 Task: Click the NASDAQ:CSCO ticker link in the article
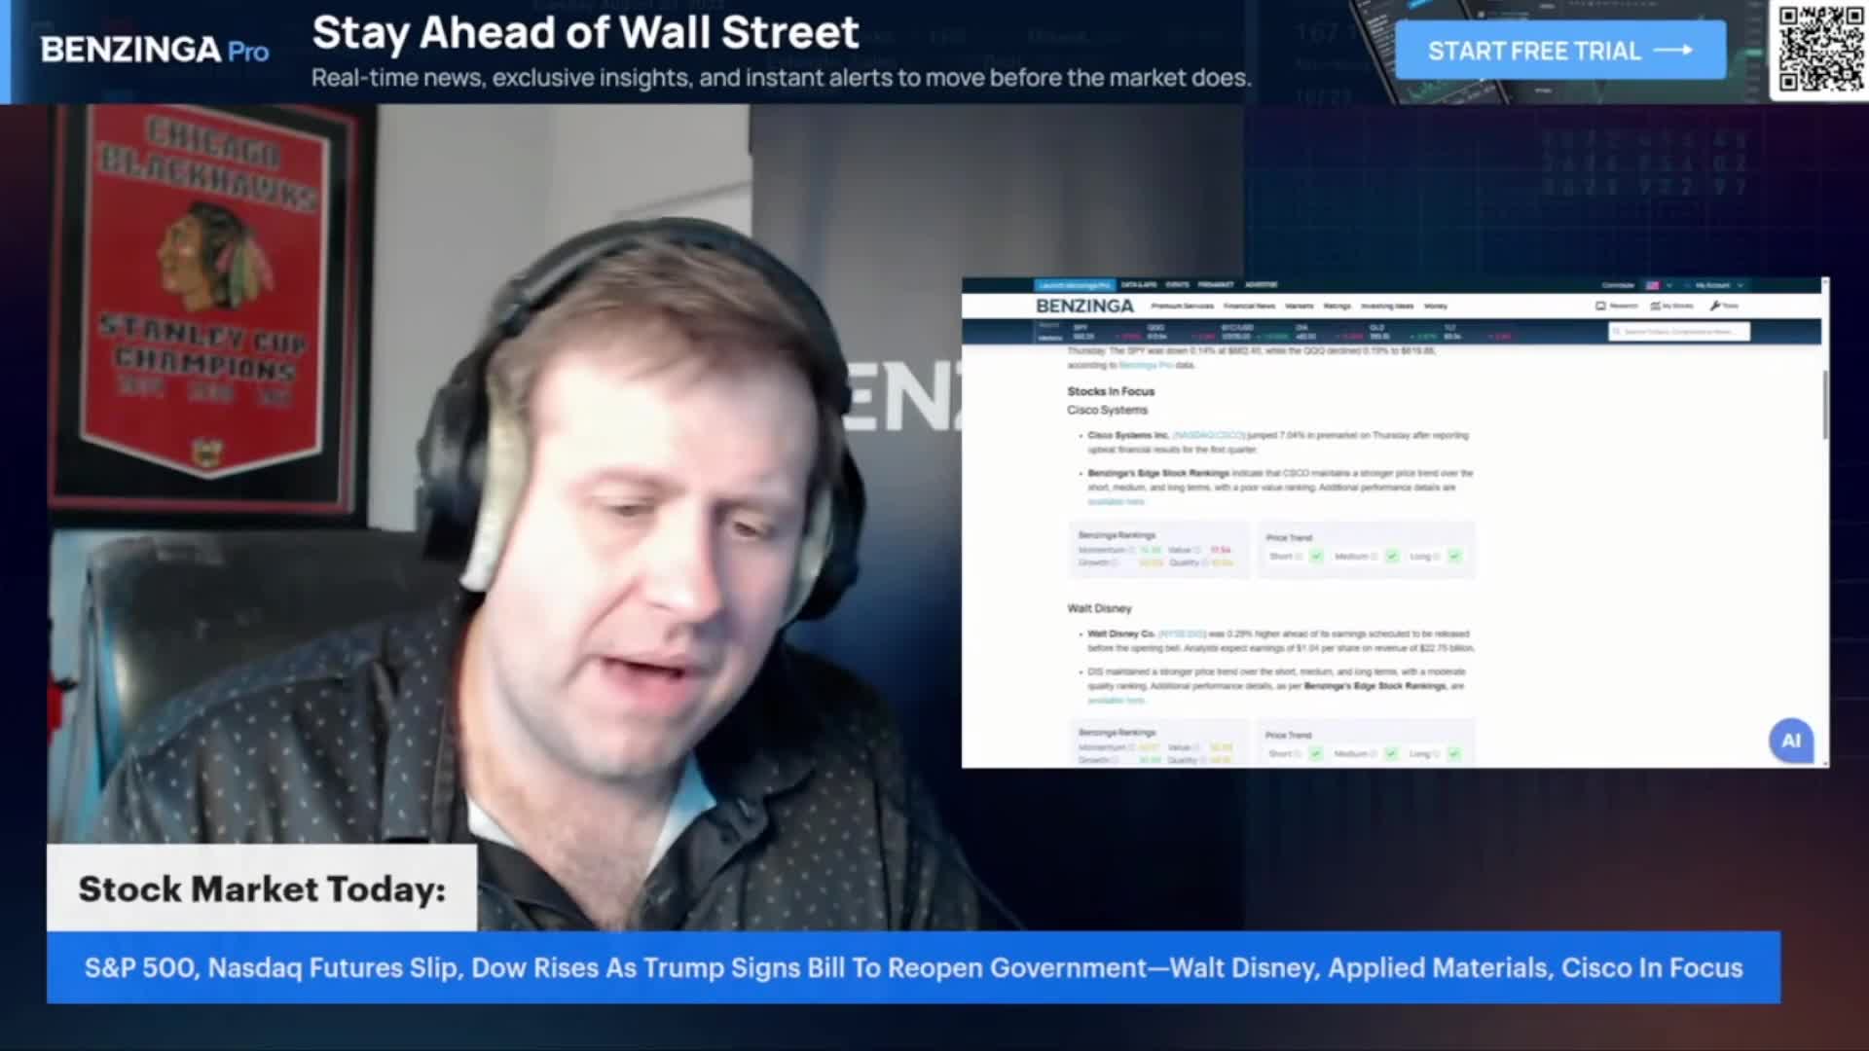click(1207, 436)
